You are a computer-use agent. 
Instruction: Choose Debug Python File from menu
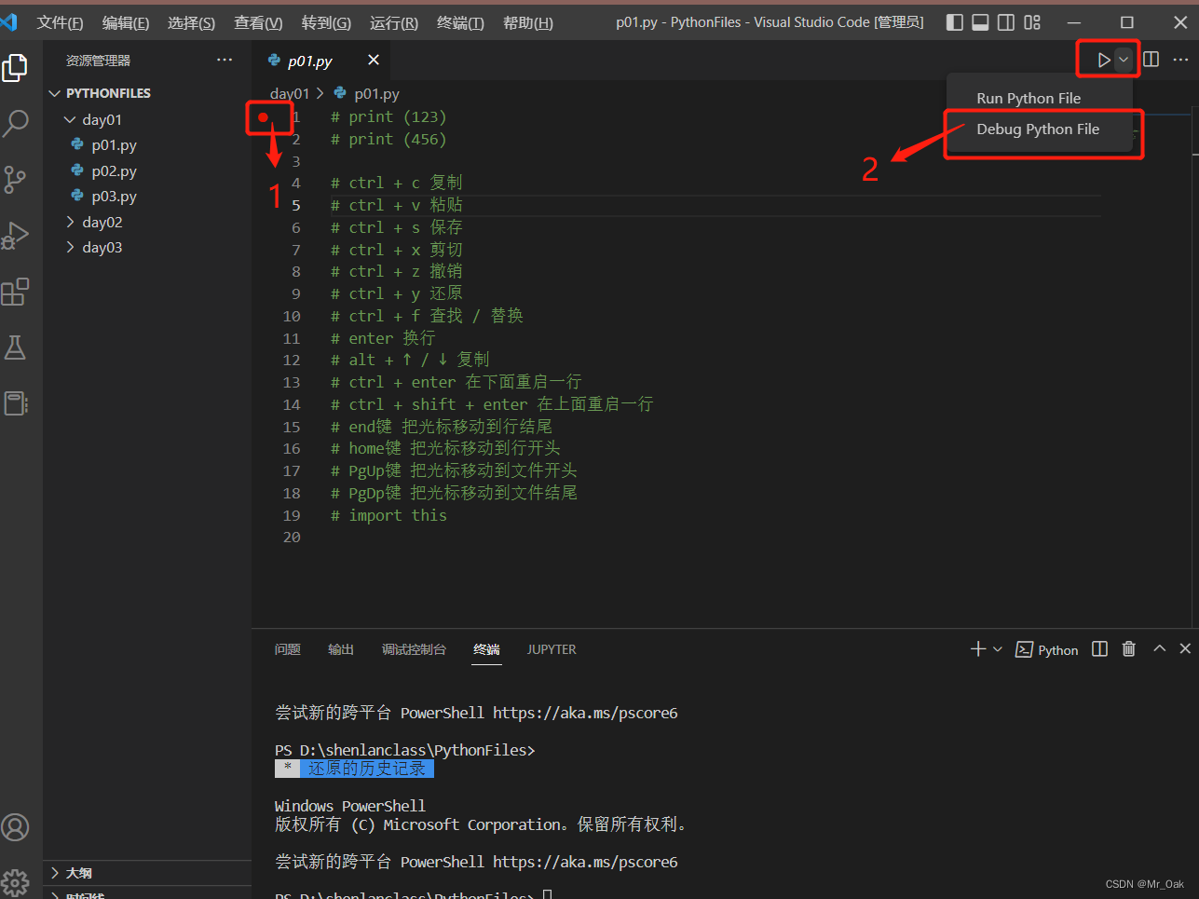click(1038, 129)
